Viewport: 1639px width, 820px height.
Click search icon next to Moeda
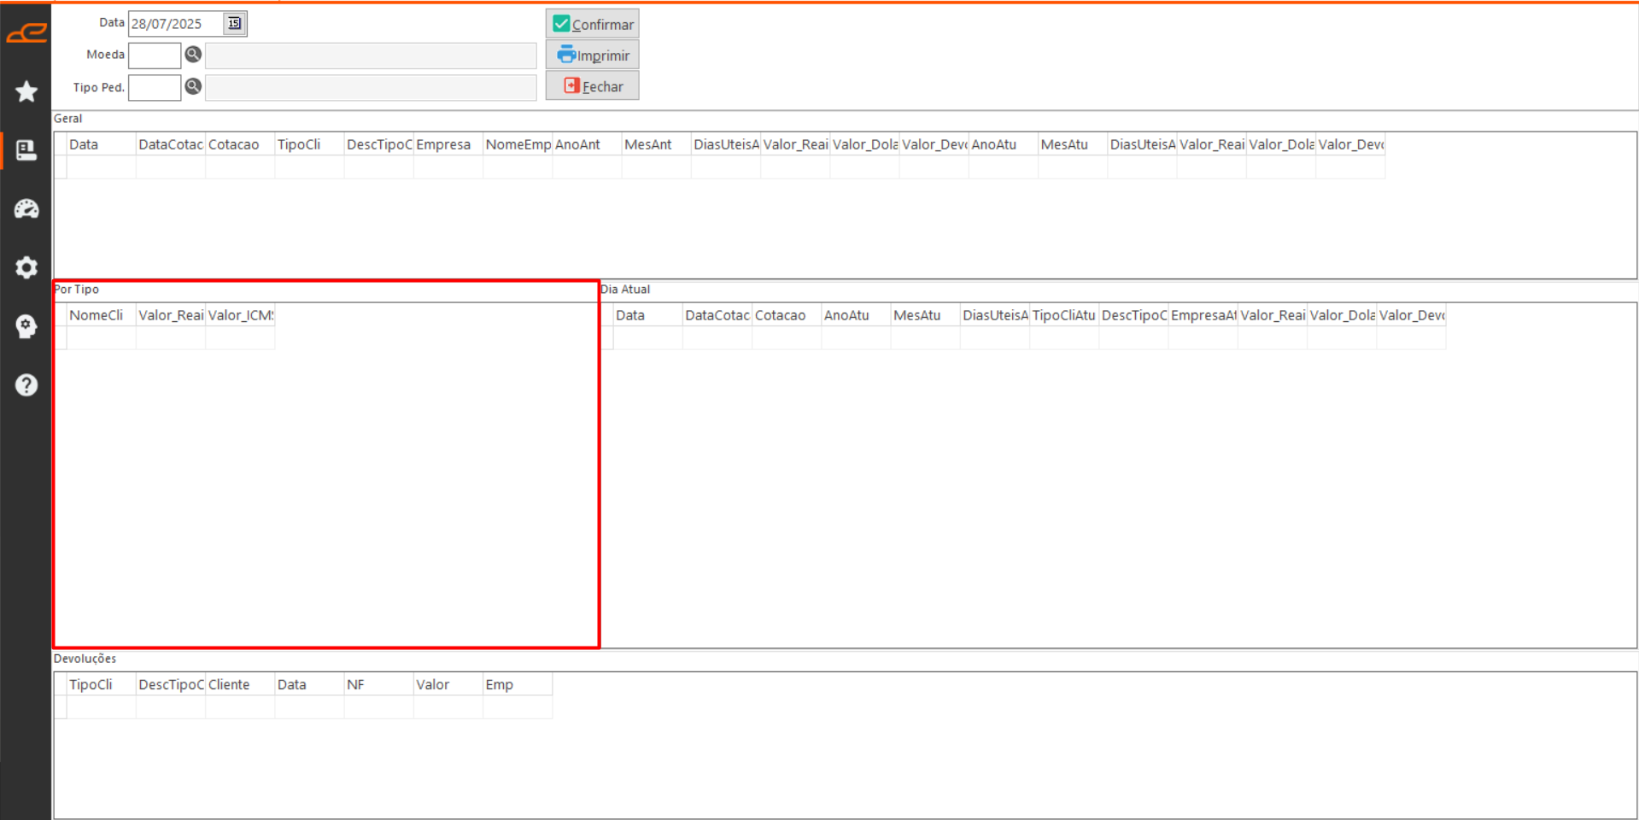(193, 55)
